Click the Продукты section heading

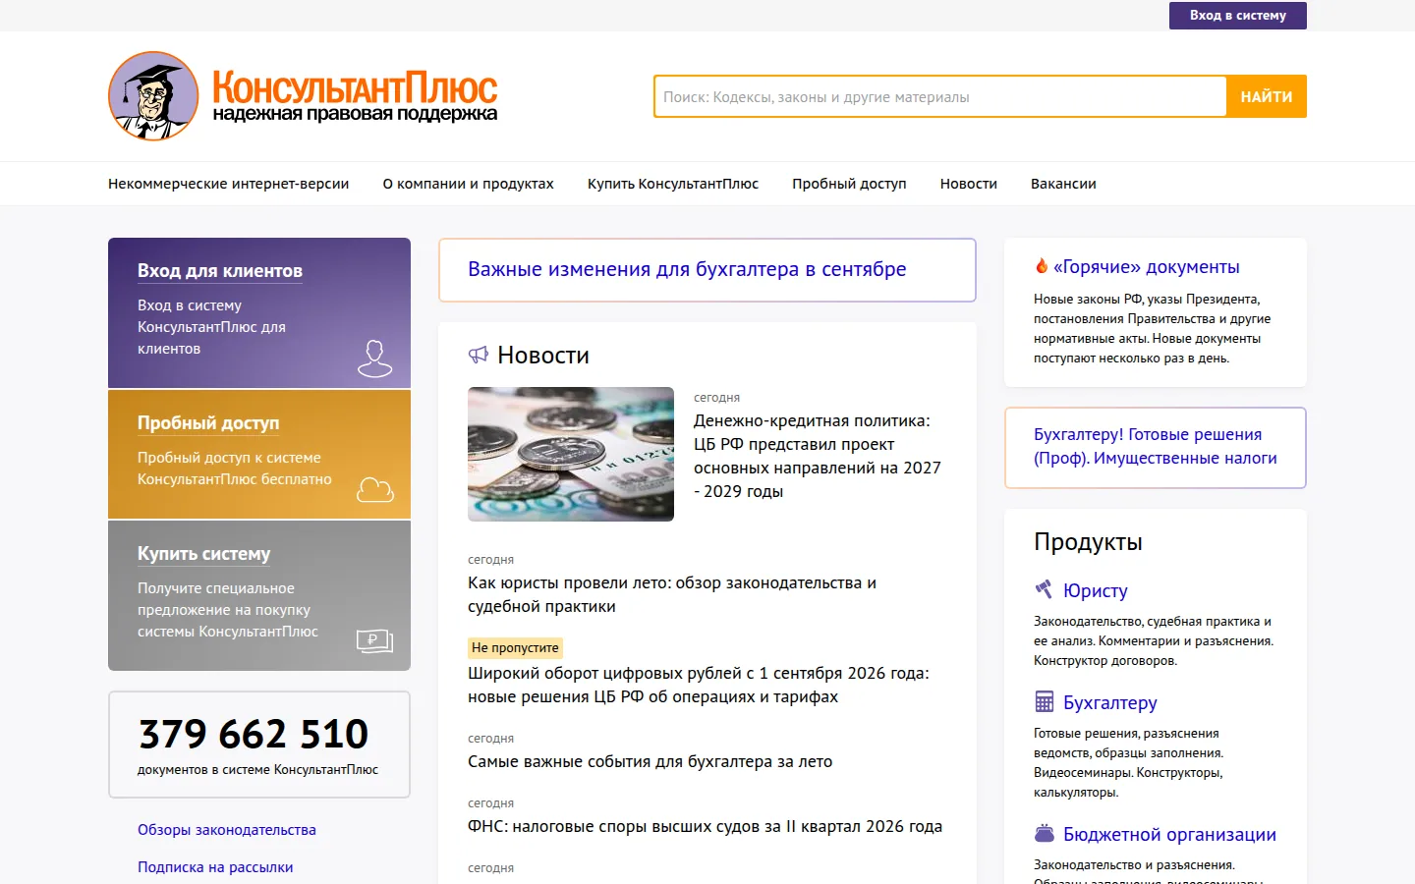1088,541
